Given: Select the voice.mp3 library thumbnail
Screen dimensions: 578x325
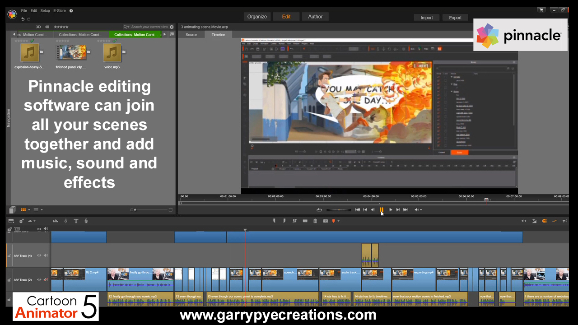Looking at the screenshot, I should coord(112,53).
